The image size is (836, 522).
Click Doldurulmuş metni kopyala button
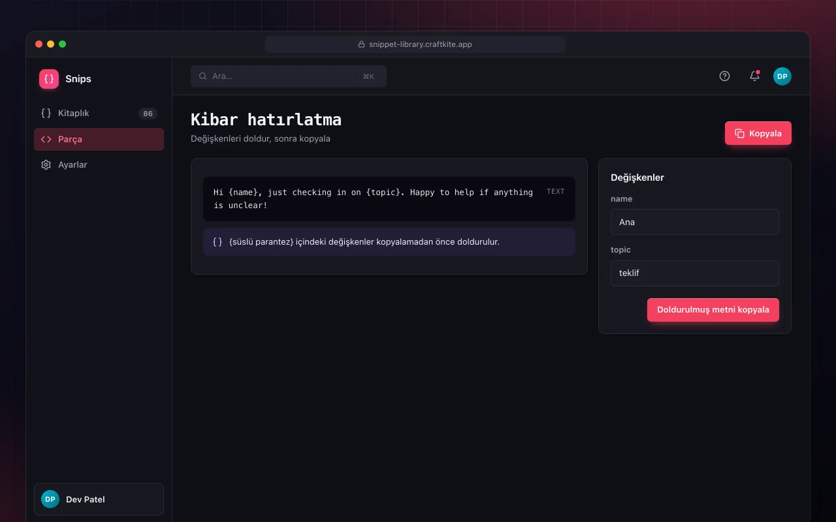pos(713,310)
